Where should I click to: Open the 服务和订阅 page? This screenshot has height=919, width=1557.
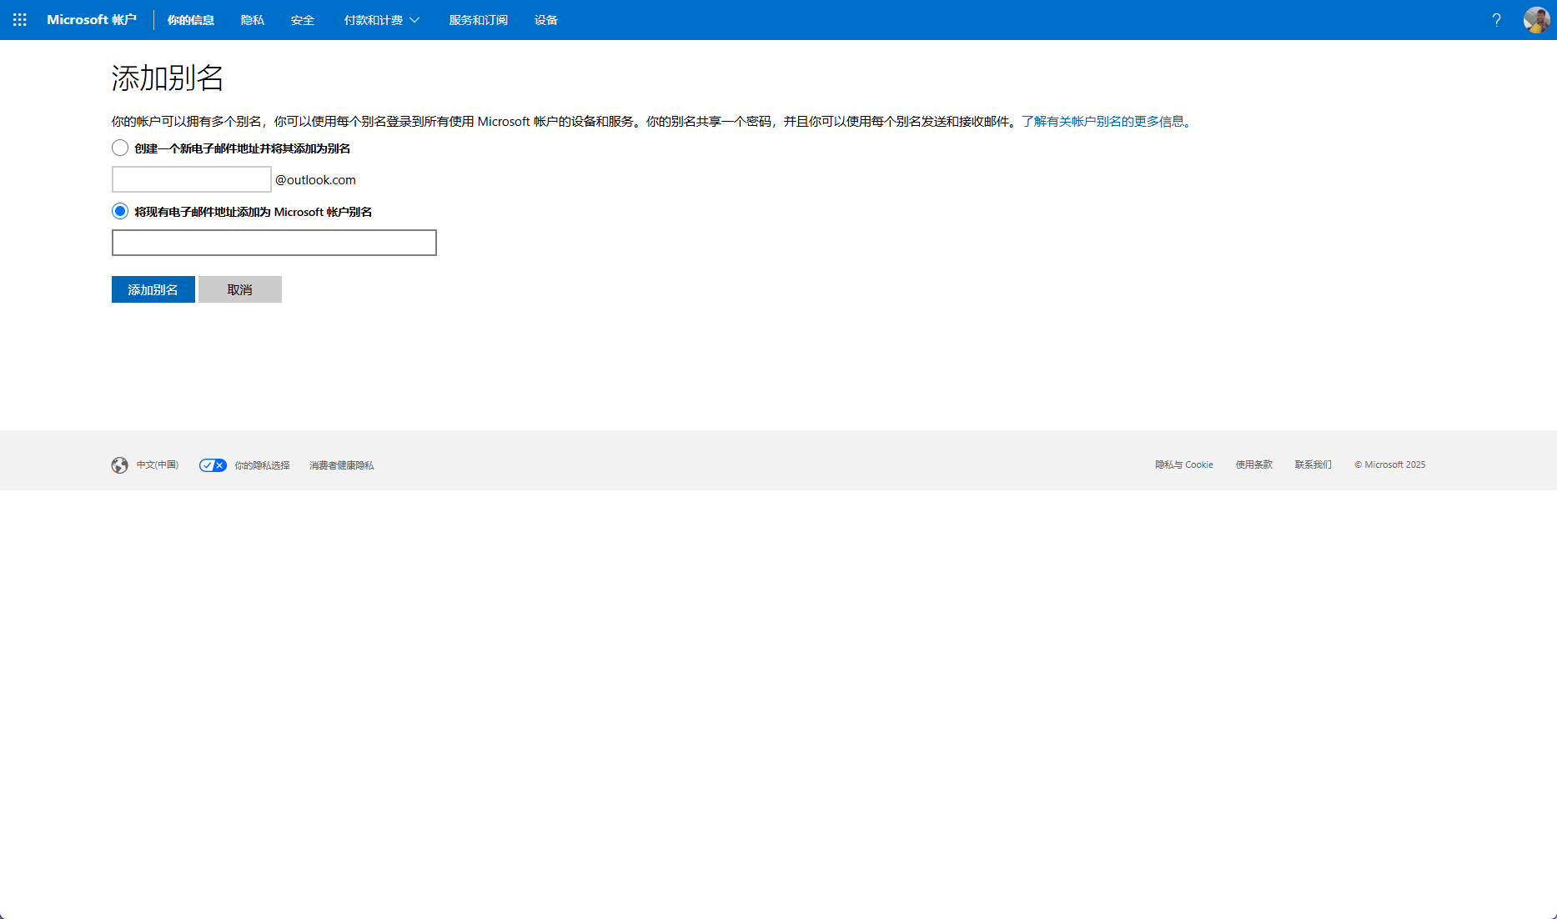[477, 19]
